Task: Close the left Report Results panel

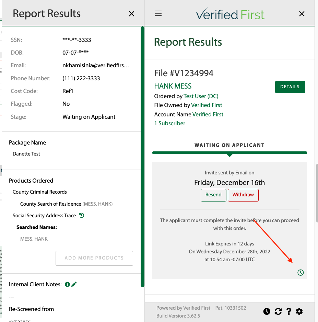Action: (x=131, y=14)
